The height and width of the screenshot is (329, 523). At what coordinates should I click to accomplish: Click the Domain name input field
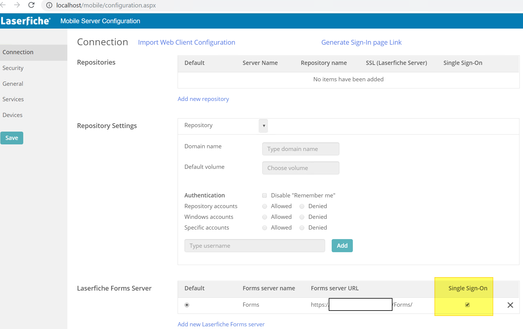301,149
